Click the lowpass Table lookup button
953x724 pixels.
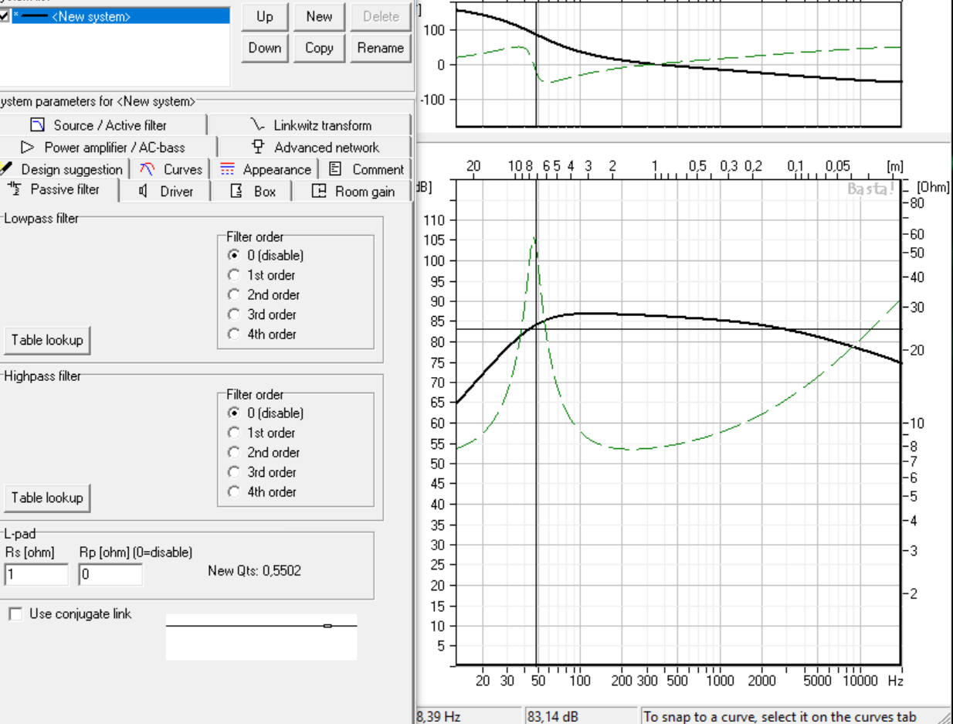[46, 340]
